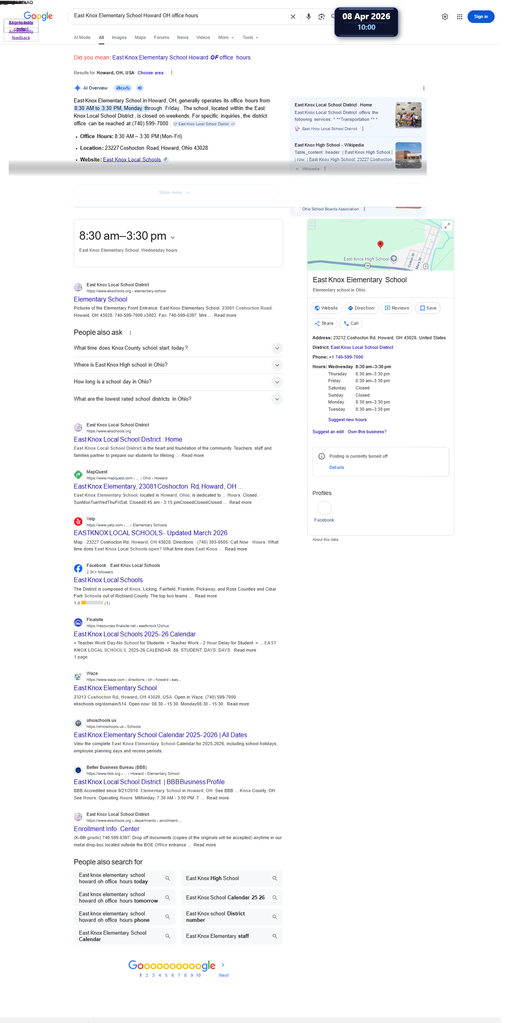Switch to the Forums tab
The width and height of the screenshot is (507, 1023).
161,37
